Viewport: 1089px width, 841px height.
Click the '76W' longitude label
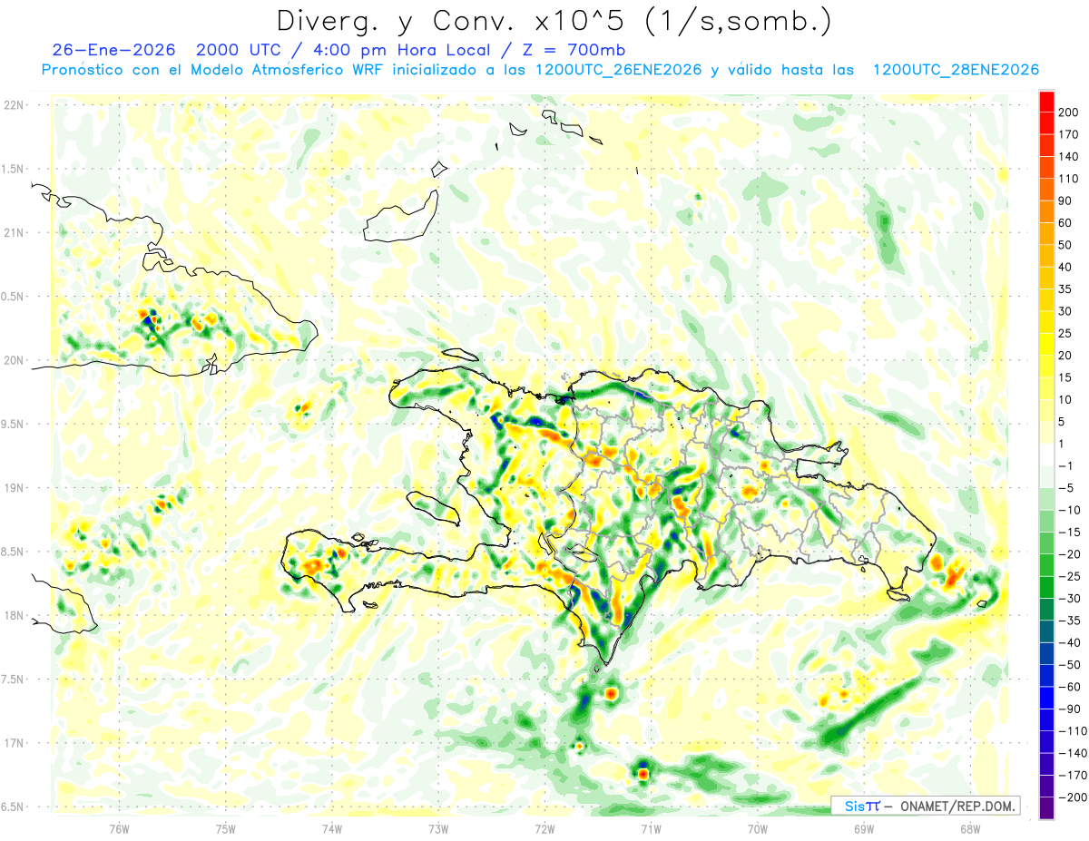pyautogui.click(x=119, y=828)
